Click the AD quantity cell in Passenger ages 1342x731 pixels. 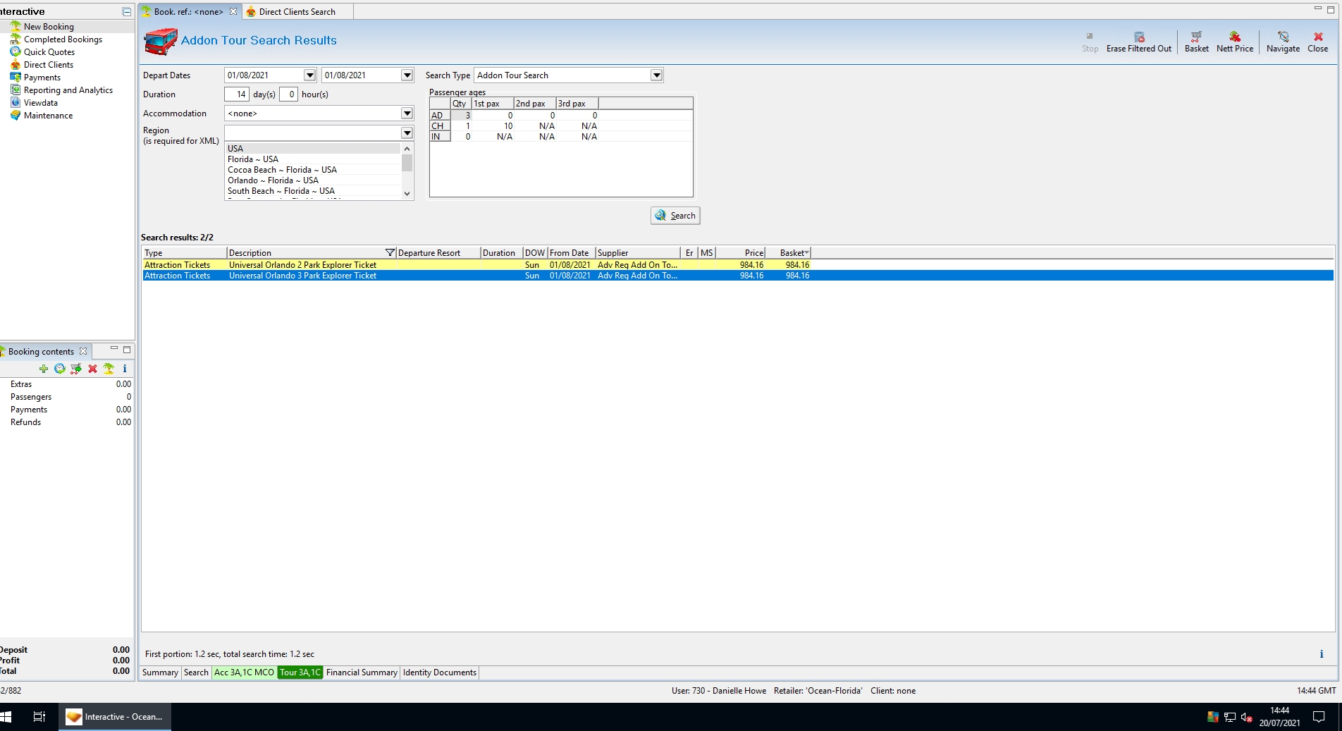tap(461, 116)
